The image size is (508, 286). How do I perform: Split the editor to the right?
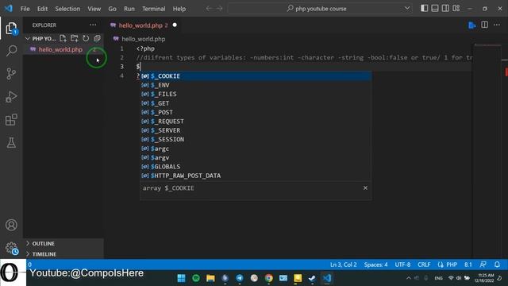pos(485,25)
